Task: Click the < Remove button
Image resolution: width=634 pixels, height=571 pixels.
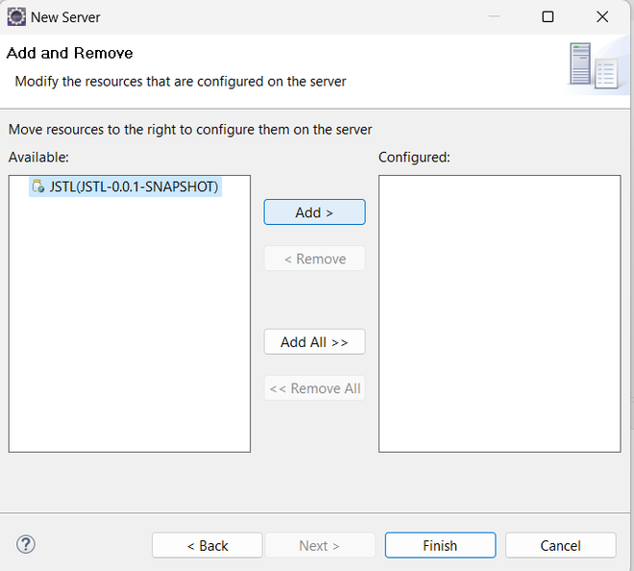Action: [x=314, y=259]
